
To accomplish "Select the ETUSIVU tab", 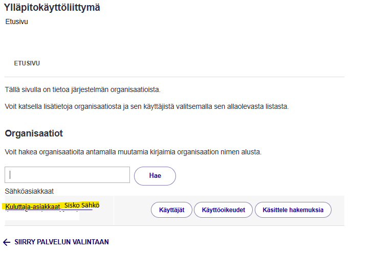I will coord(27,63).
